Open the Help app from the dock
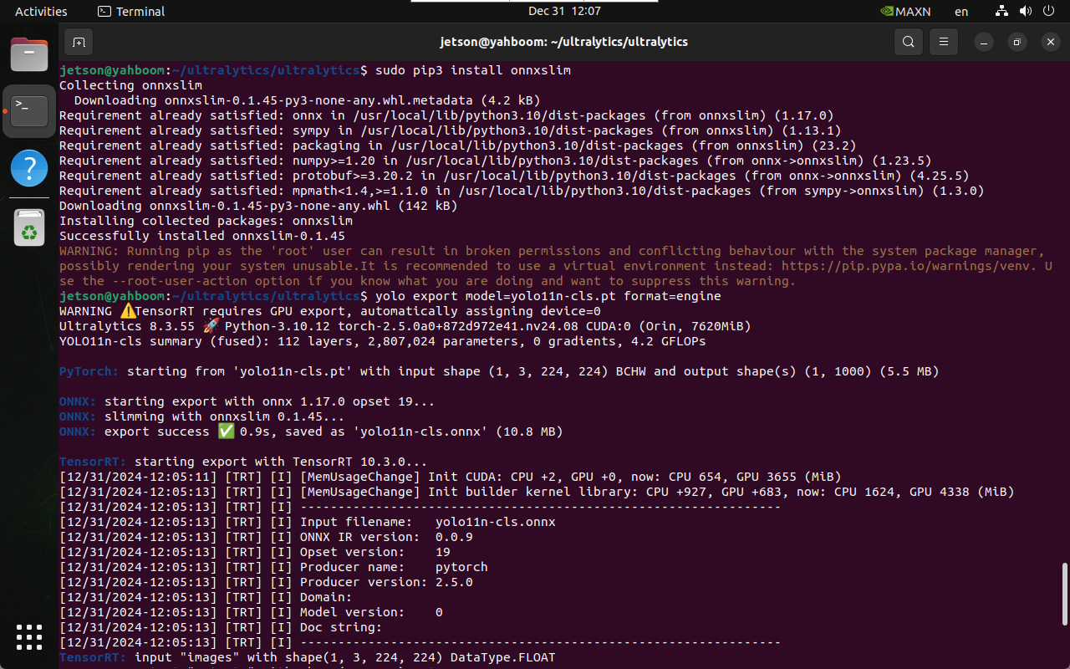Screen dimensions: 1070x669 (29, 168)
